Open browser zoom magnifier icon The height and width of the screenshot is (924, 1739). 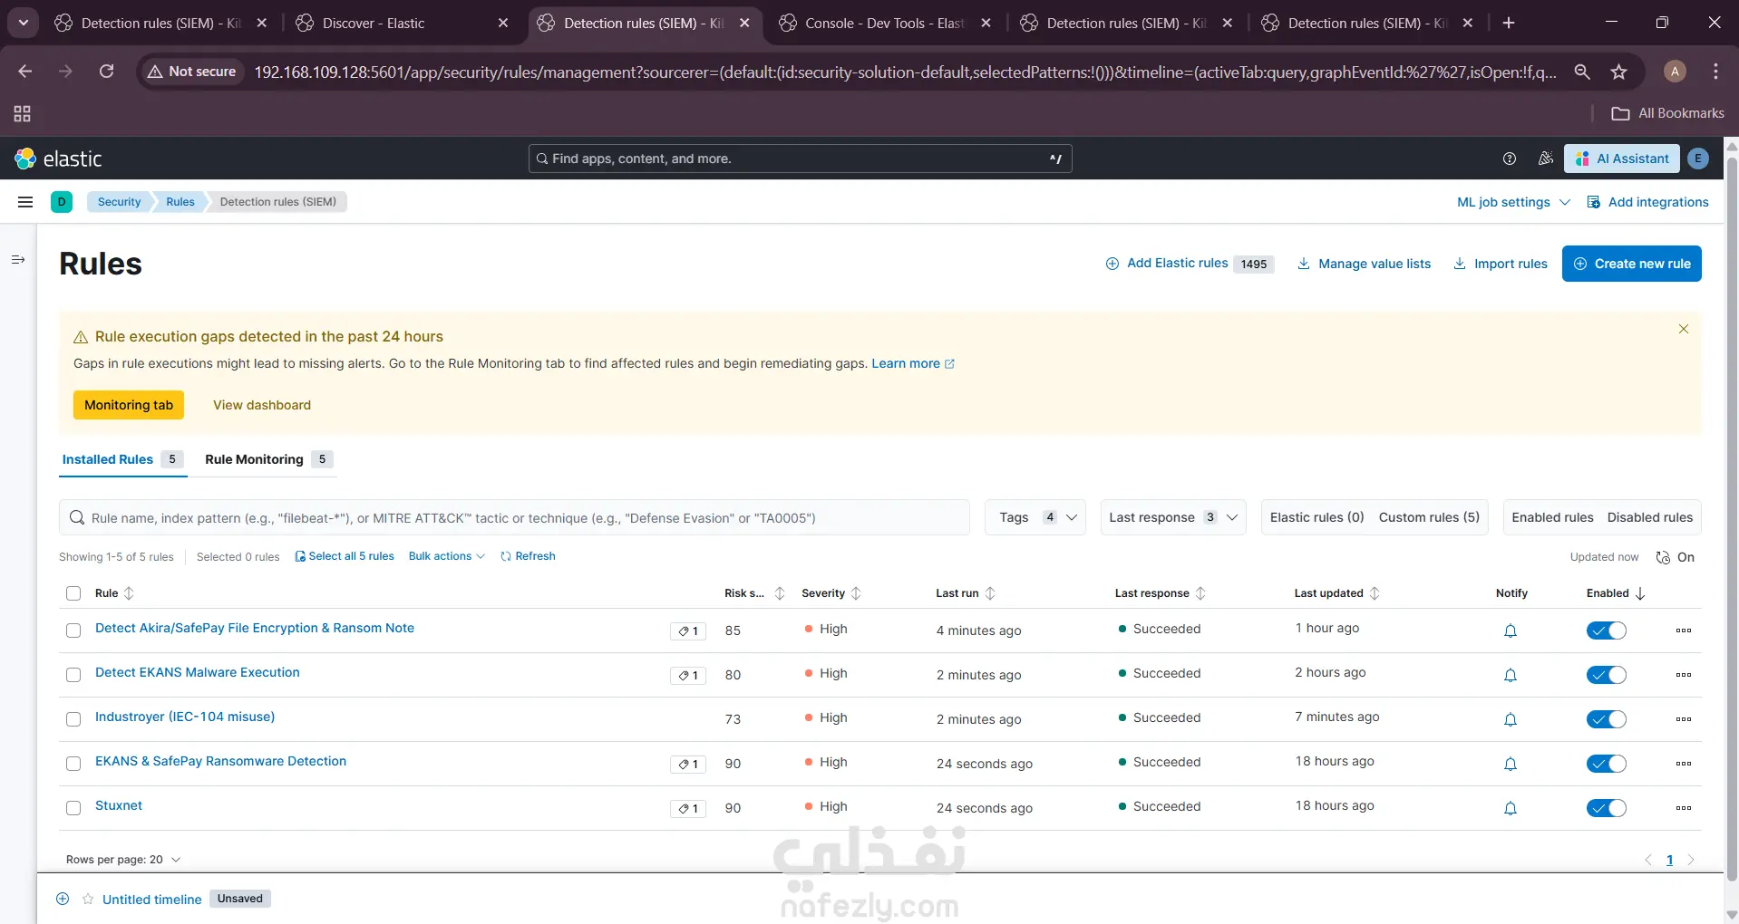tap(1582, 72)
